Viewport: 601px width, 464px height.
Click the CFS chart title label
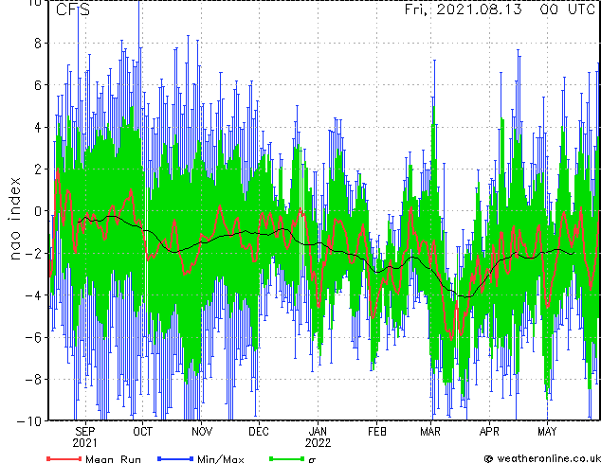73,9
